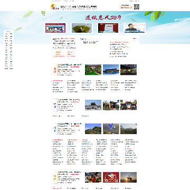Open the archway photo next to the gate tower
This screenshot has width=190, height=190.
coord(111,105)
